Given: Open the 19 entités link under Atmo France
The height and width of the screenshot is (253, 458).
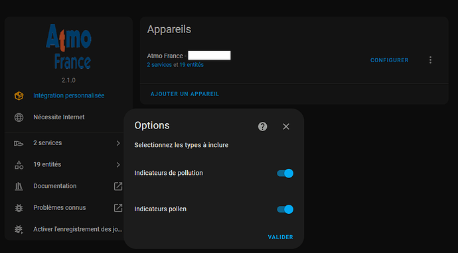Looking at the screenshot, I should pos(192,65).
